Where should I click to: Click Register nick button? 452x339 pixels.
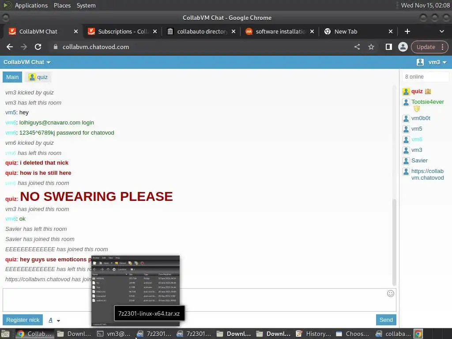(23, 320)
